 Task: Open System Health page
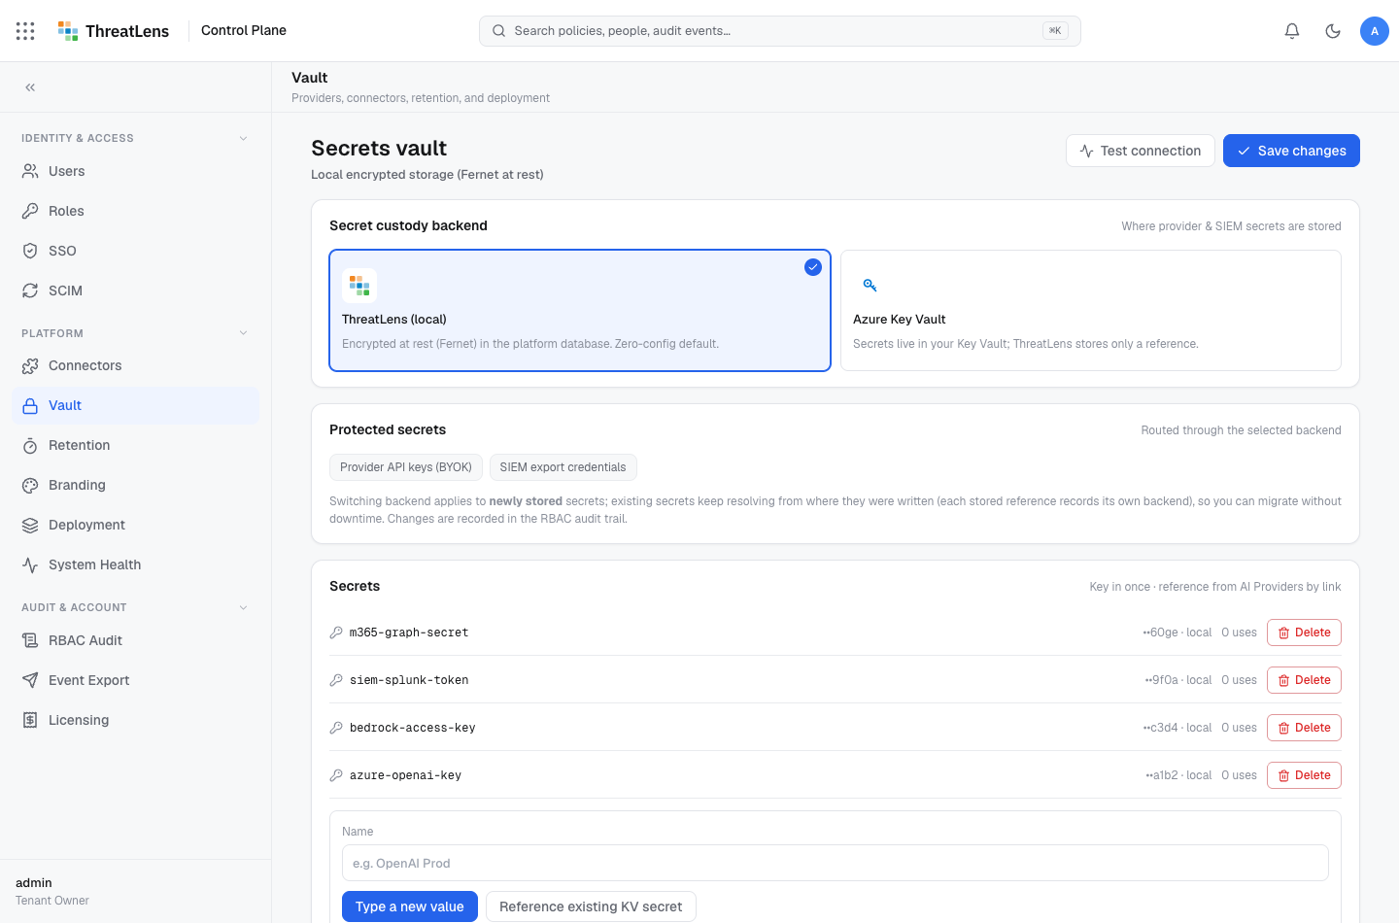pyautogui.click(x=135, y=564)
